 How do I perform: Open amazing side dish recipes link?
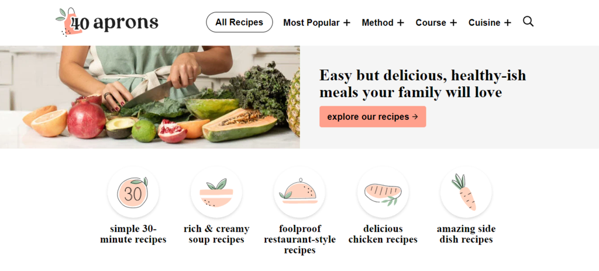point(466,234)
